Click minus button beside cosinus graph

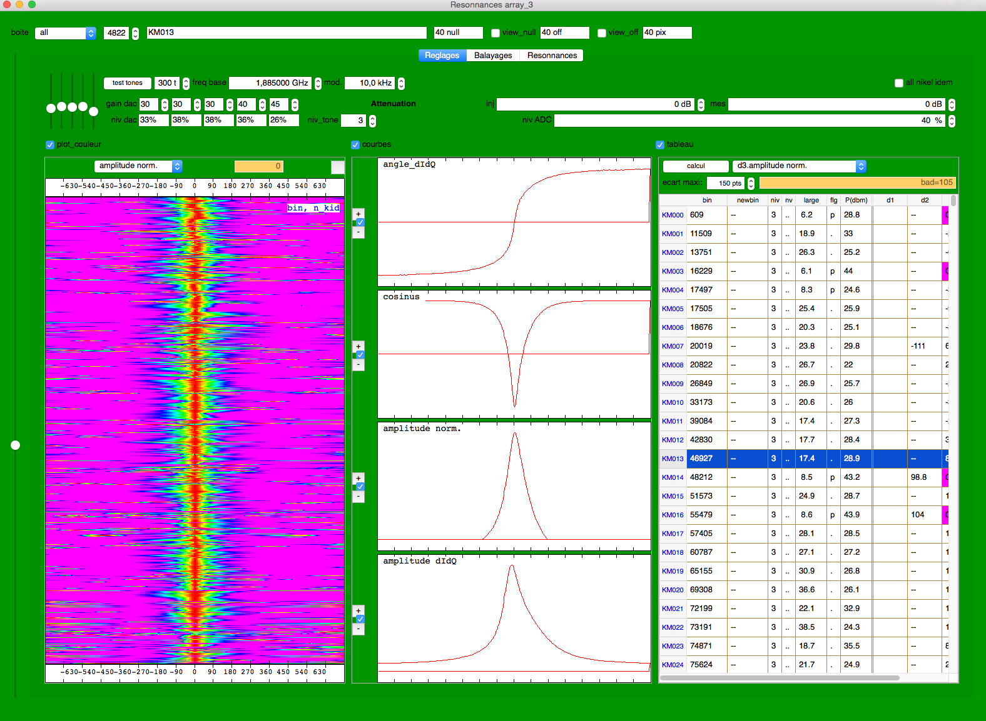(358, 365)
